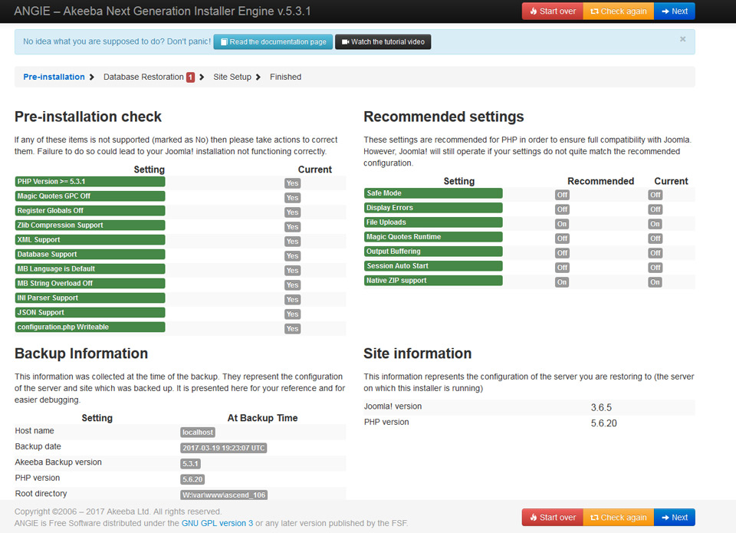
Task: Select the Pre-installation step
Action: click(54, 77)
